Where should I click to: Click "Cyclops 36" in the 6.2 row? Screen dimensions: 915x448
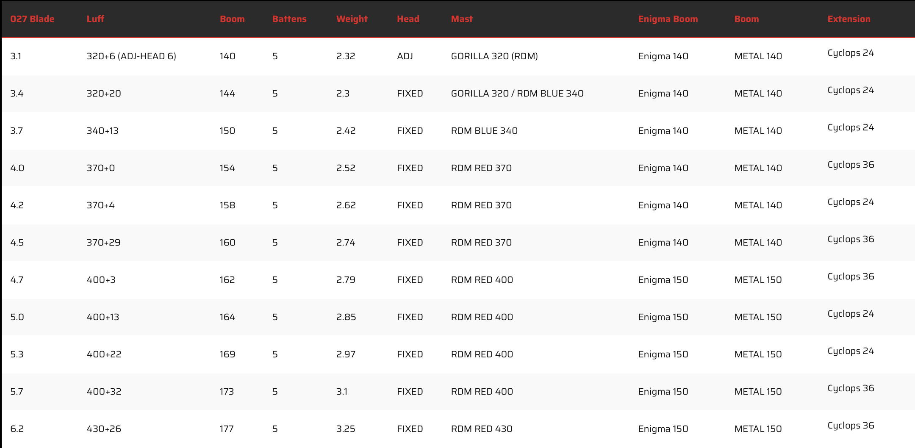pos(851,426)
